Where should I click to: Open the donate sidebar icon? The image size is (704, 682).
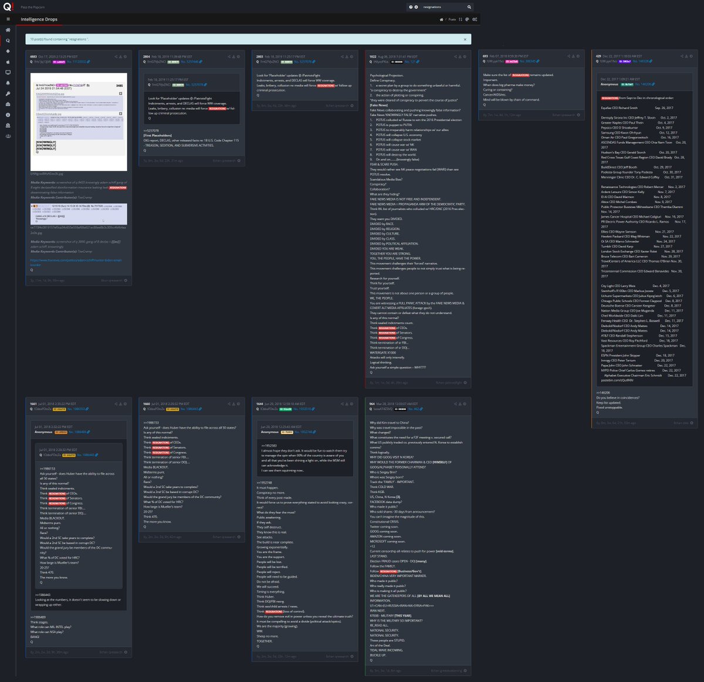coord(8,125)
